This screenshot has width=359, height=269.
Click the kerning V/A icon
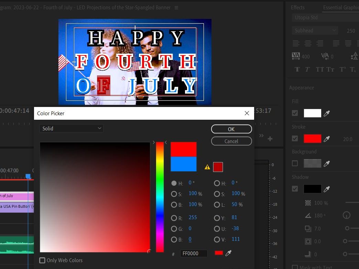[x=325, y=56]
